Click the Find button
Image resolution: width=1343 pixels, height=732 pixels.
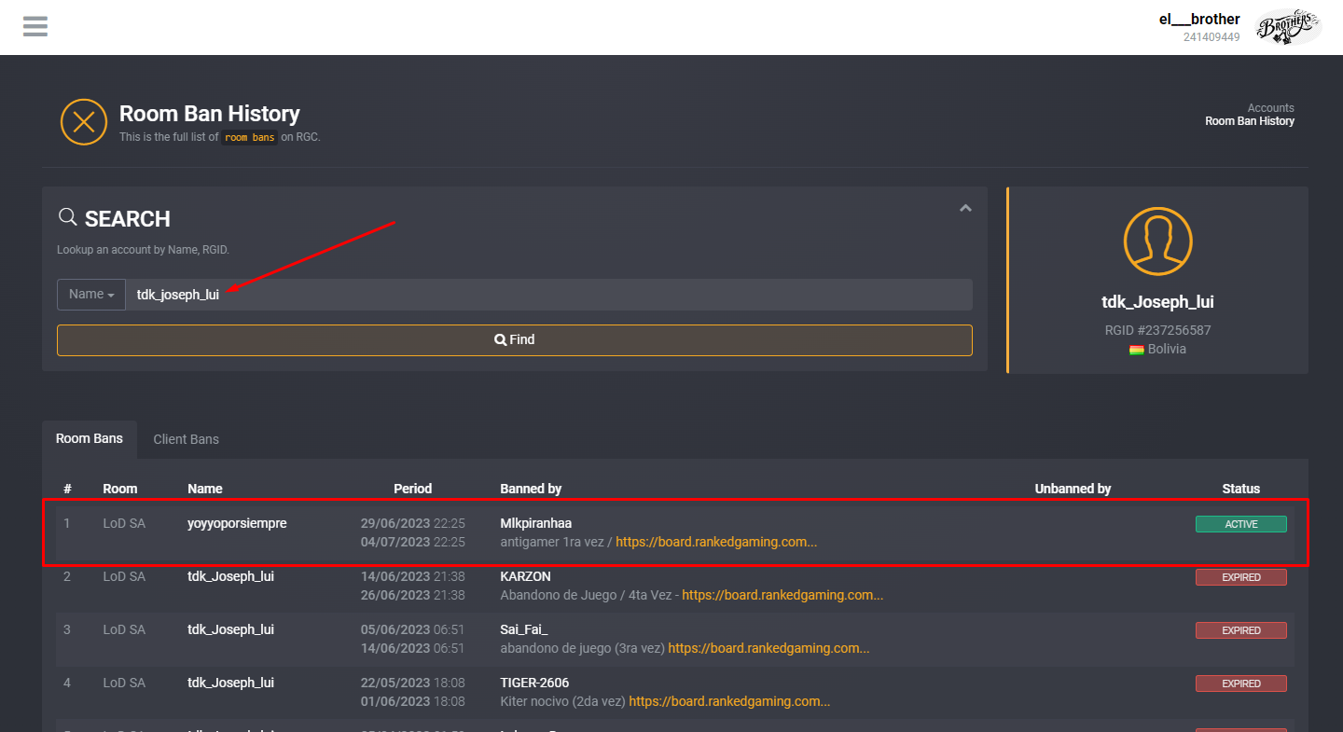point(515,339)
